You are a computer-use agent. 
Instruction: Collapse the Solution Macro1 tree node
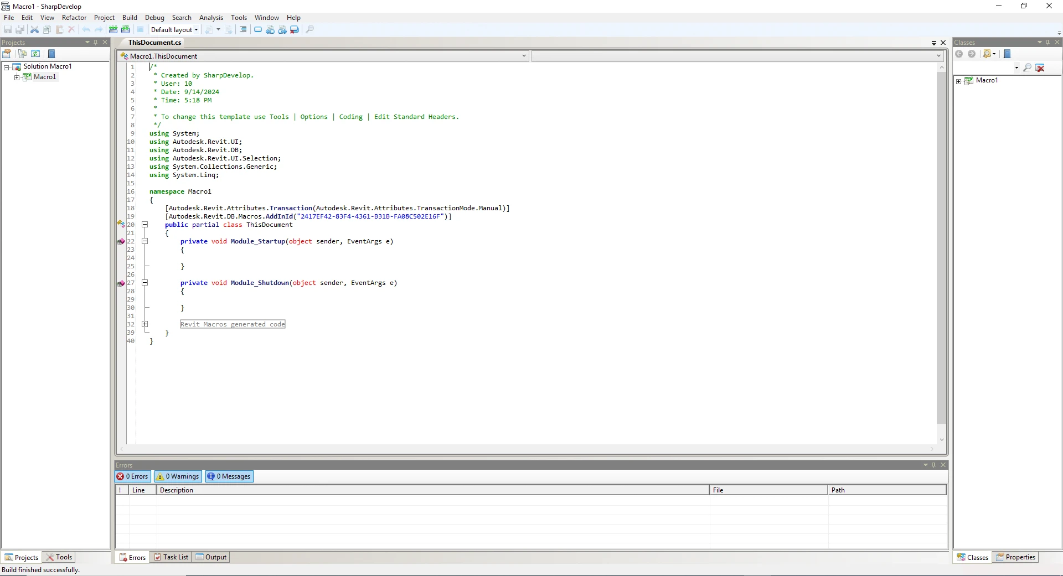click(7, 67)
